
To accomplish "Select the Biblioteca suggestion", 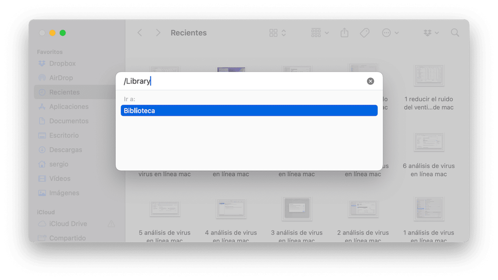I will click(249, 111).
